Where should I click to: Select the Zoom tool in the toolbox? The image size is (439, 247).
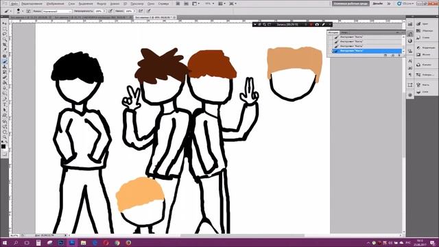click(x=4, y=137)
